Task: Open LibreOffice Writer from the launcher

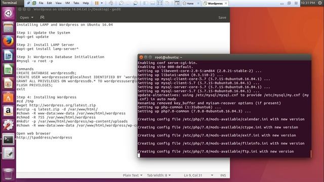Action: (x=8, y=55)
